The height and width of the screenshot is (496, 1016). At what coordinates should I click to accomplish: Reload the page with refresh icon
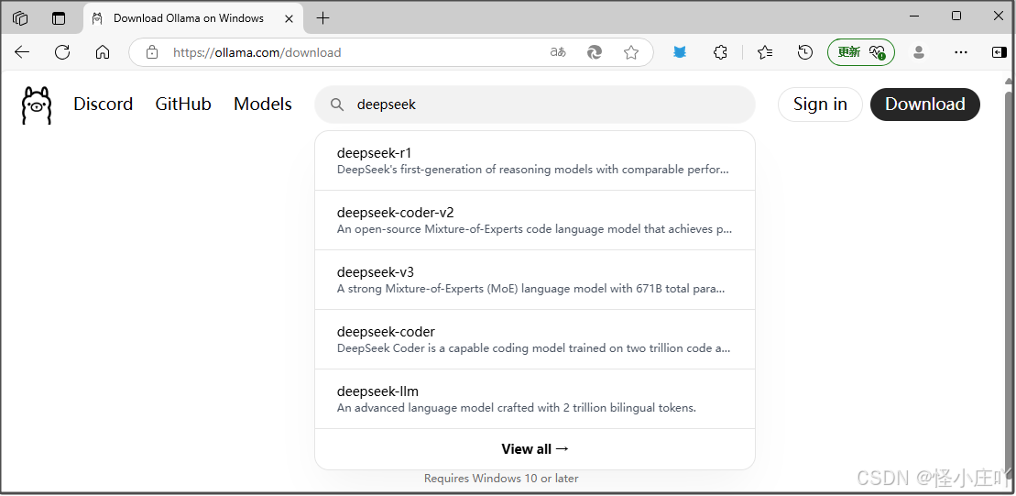(62, 52)
